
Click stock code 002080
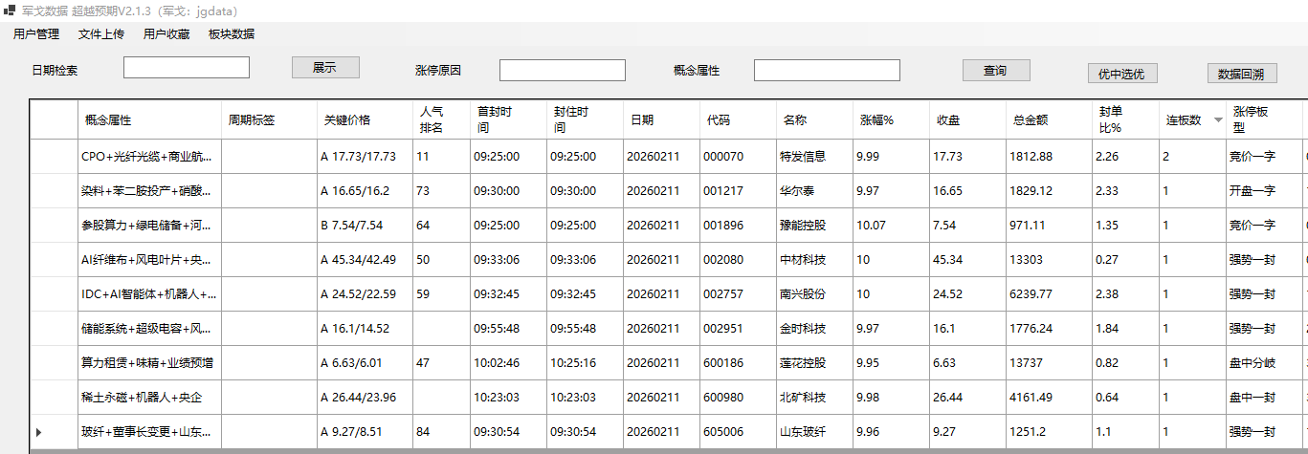pyautogui.click(x=738, y=260)
